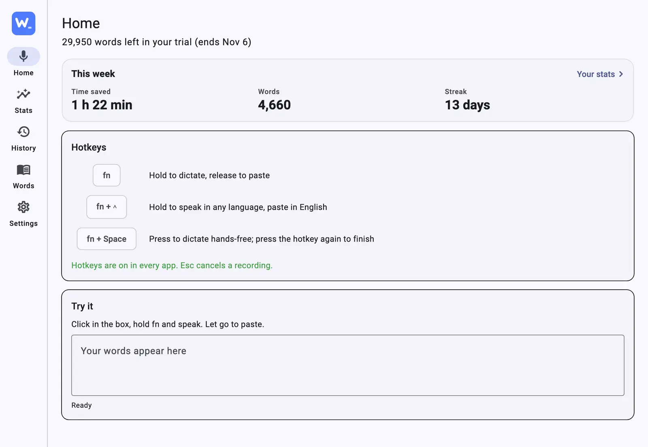Select the History sidebar label
648x447 pixels.
pos(23,148)
